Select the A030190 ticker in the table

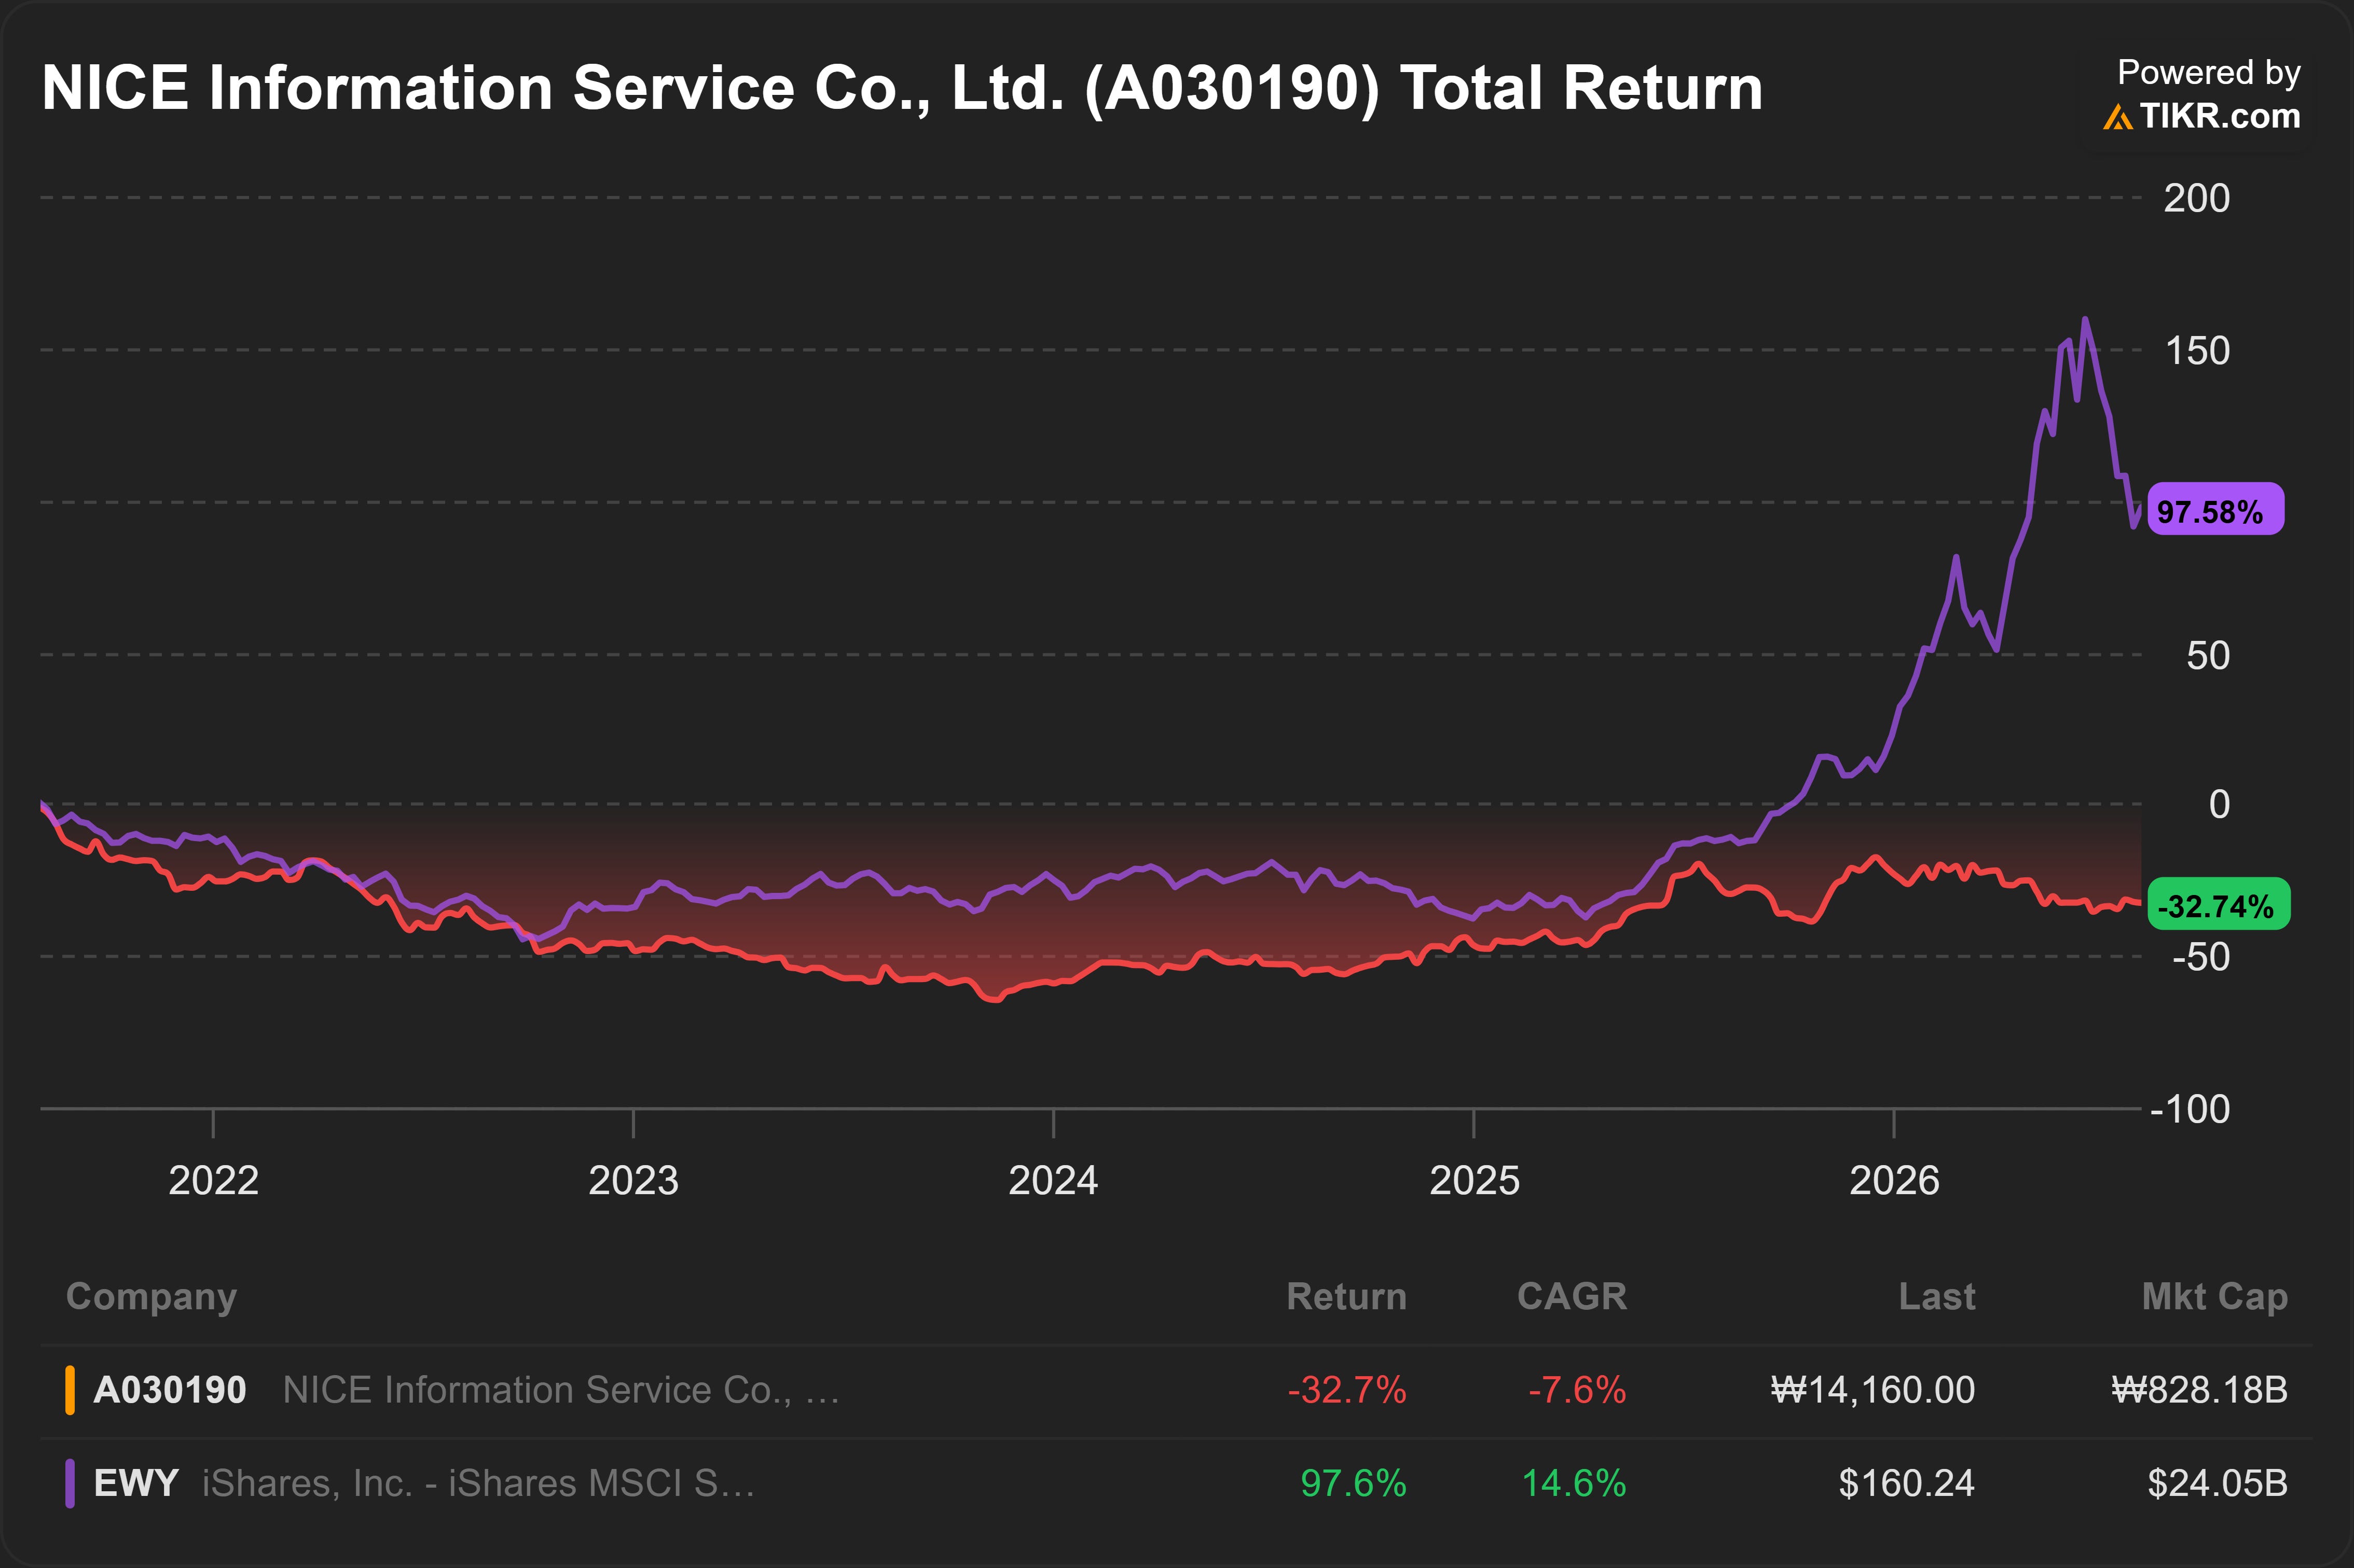pos(170,1390)
